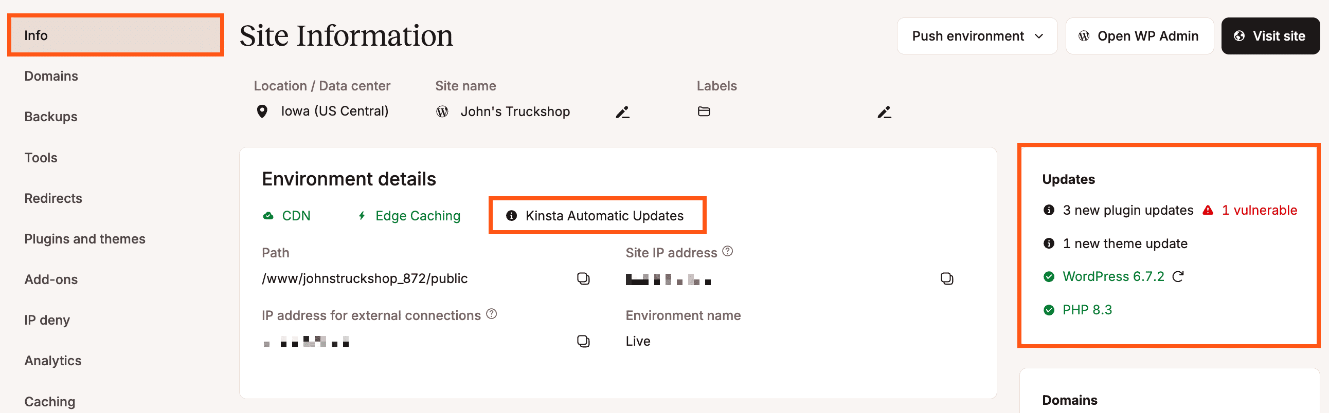The height and width of the screenshot is (413, 1329).
Task: Click CDN cloud icon
Action: [268, 216]
